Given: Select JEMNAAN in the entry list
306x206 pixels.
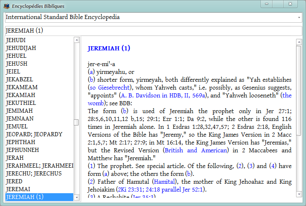Looking at the screenshot, I should pos(39,118).
